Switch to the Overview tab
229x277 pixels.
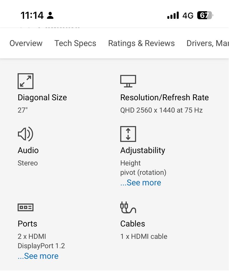coord(26,43)
